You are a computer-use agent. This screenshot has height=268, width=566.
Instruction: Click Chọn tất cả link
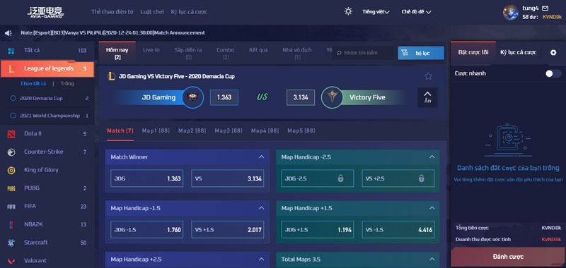[x=33, y=83]
